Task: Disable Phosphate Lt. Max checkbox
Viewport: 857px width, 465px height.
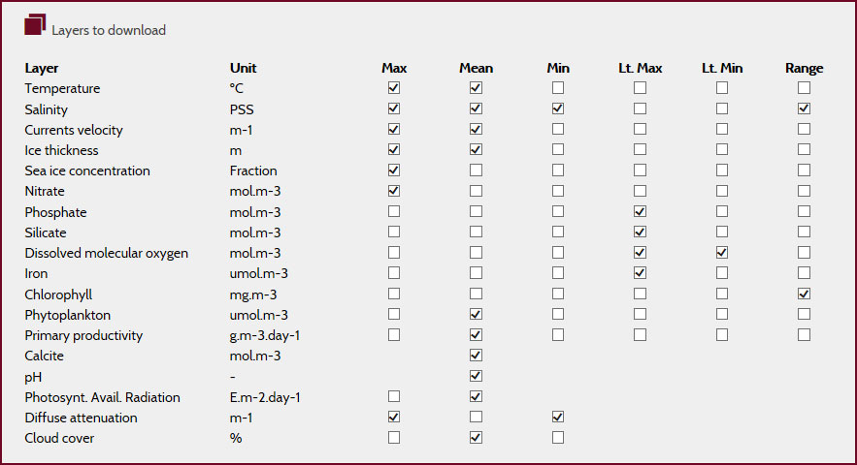Action: (x=640, y=211)
